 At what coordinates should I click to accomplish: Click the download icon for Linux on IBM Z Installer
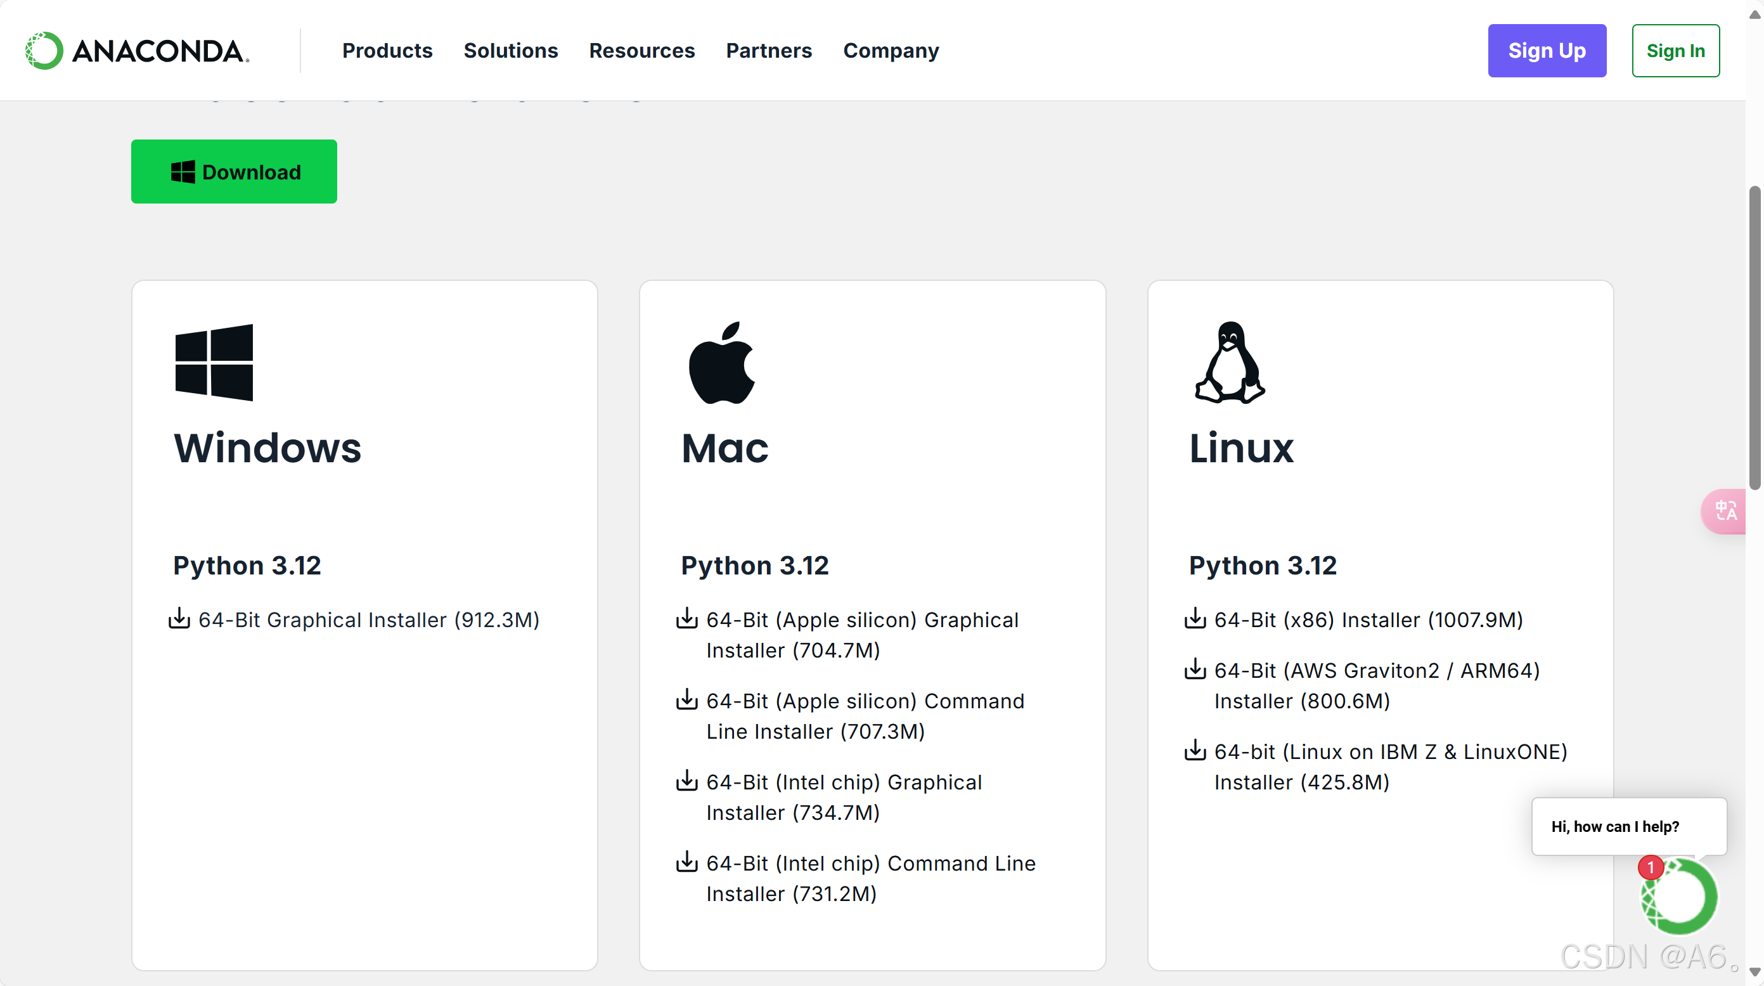point(1195,749)
